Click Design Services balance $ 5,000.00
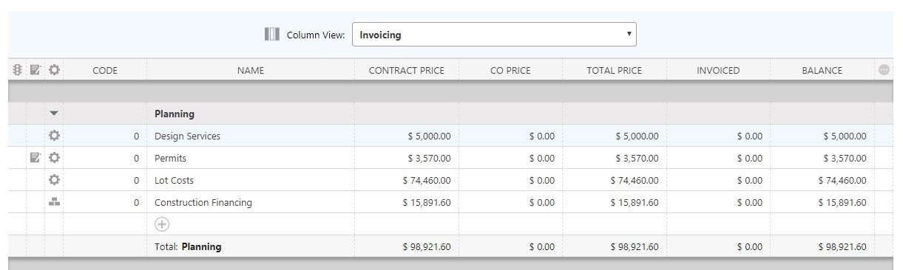The image size is (903, 270). [x=845, y=136]
